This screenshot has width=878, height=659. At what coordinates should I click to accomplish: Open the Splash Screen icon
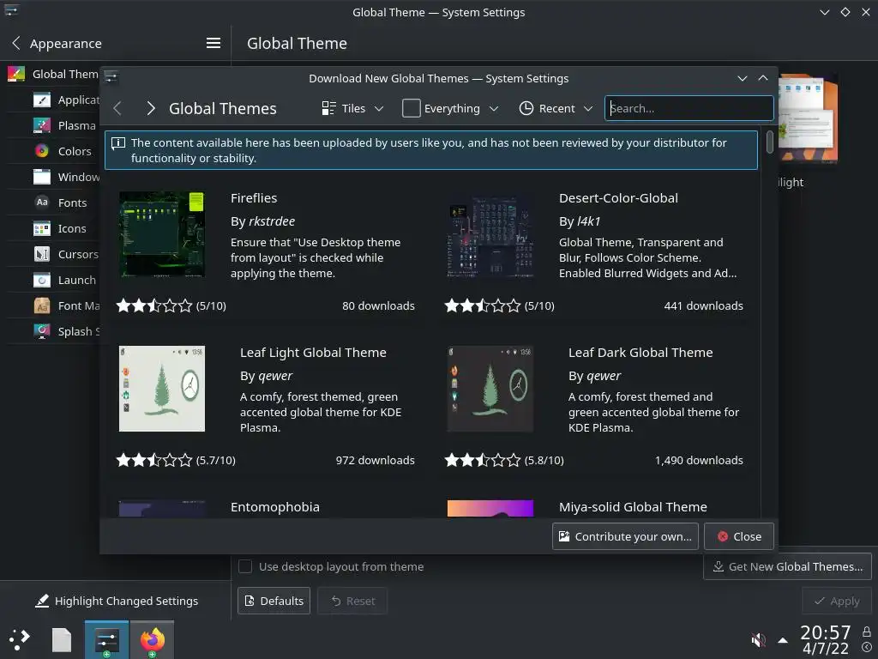click(42, 331)
